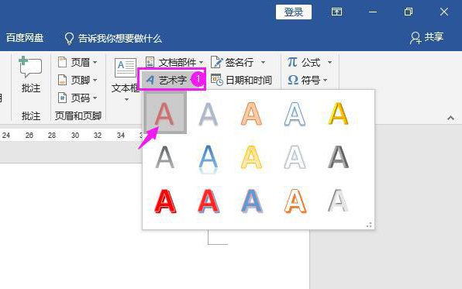Pick the red with gray shadow WordArt style

tap(208, 201)
